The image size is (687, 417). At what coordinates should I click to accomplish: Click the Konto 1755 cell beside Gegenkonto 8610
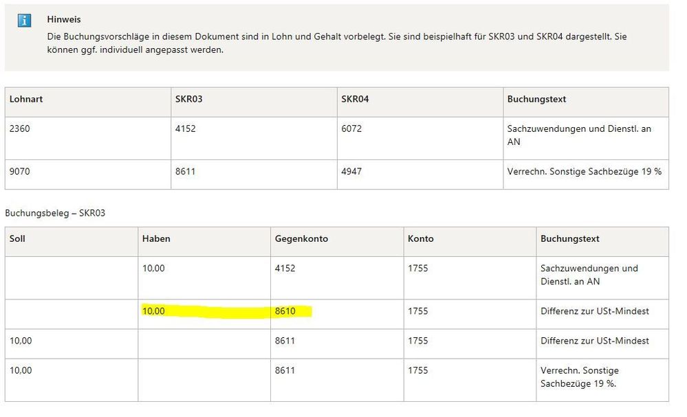[x=417, y=311]
